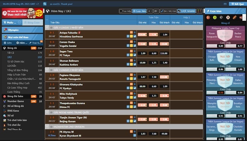Open Bóng Đá Saba in sidebar
Screen dimensions: 247x141
pos(15,96)
